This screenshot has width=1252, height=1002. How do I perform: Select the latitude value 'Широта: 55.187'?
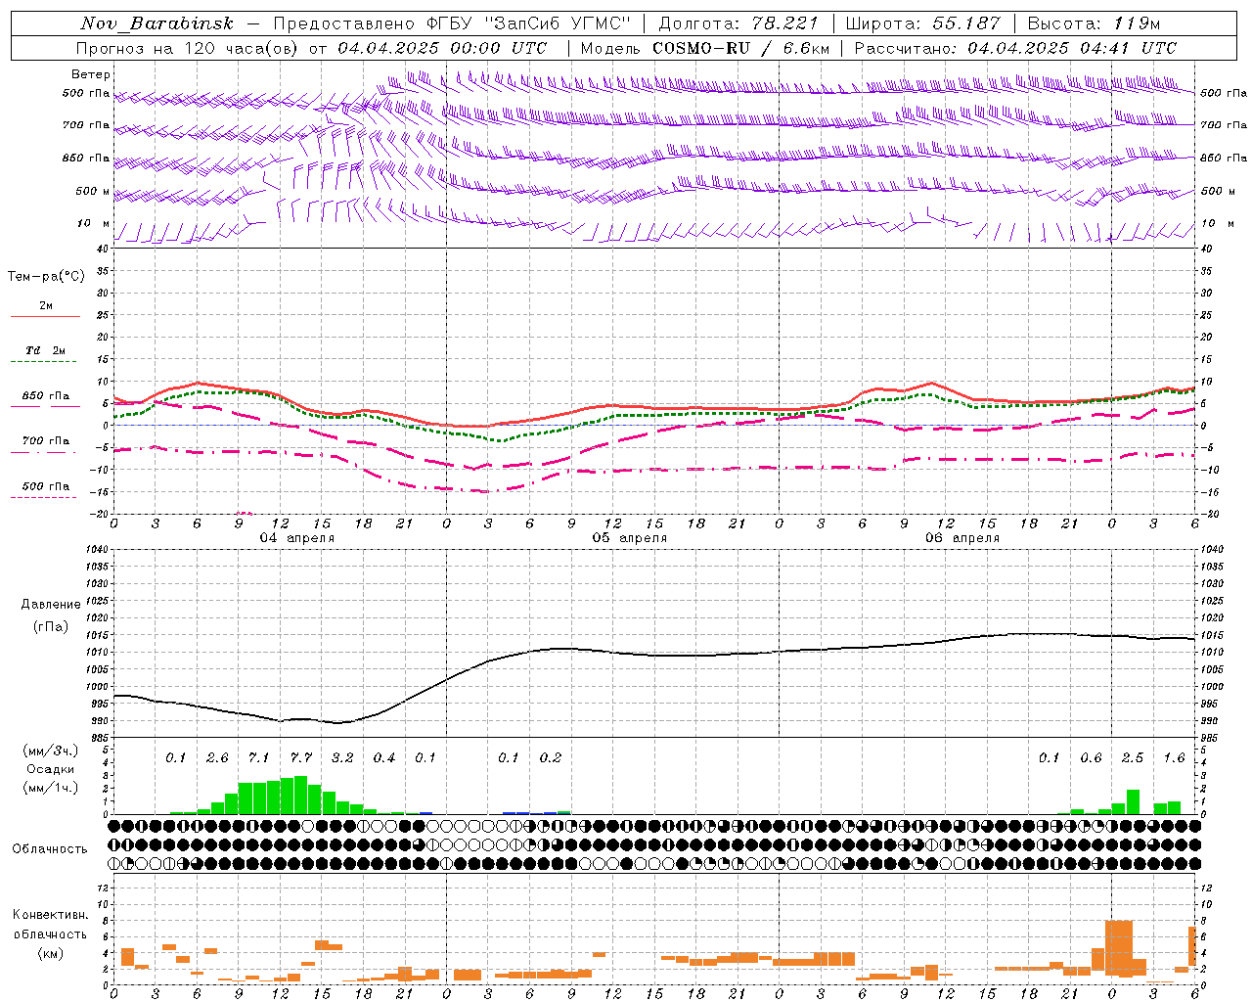(x=923, y=23)
